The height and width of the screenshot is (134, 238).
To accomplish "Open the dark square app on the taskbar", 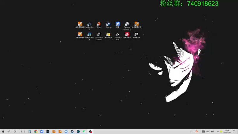I will coord(48,132).
